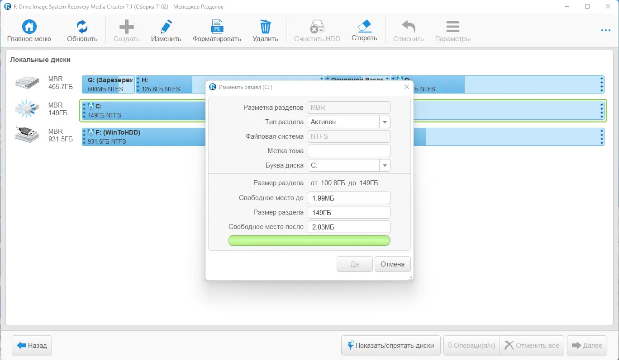Click the 0 Операци(я/и) button
The image size is (619, 360).
[x=471, y=346]
